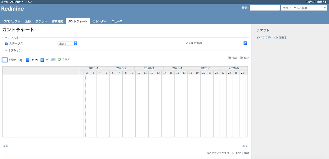
Task: Focus the search input field
Action: tap(265, 8)
